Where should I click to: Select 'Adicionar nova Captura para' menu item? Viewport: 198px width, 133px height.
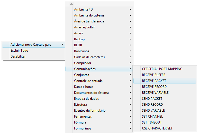tap(31, 45)
